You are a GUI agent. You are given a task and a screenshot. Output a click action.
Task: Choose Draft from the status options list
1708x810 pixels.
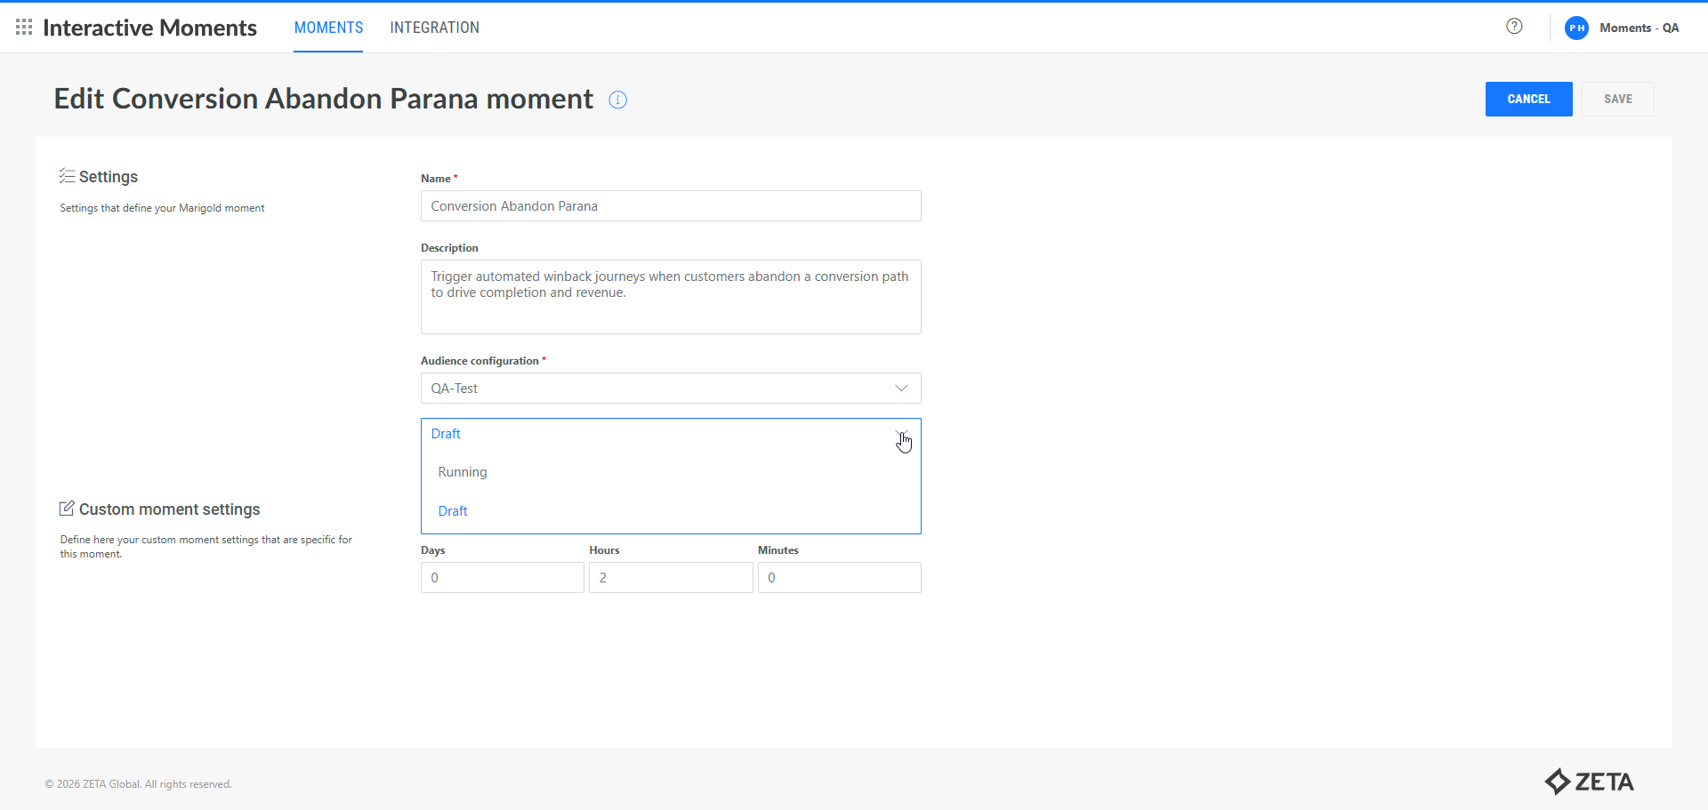coord(453,511)
